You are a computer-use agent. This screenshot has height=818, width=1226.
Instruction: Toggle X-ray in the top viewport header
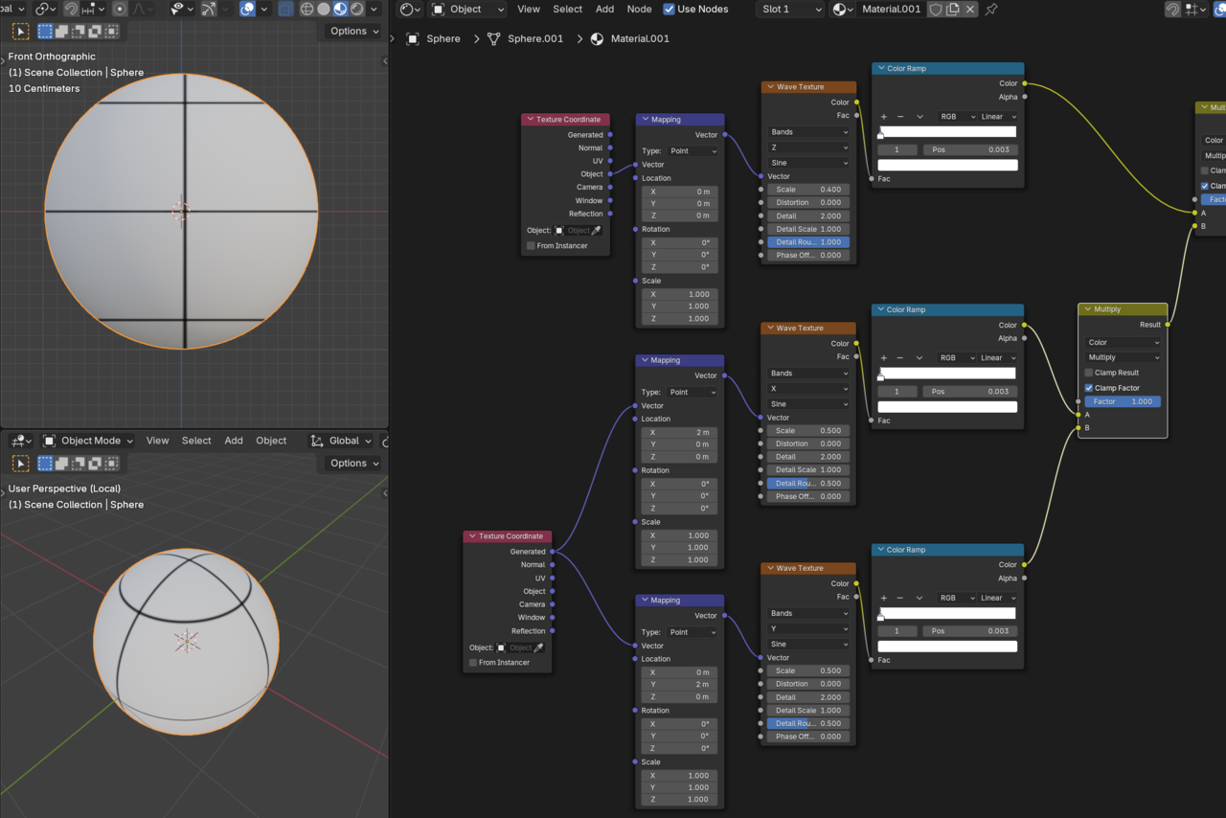click(285, 10)
